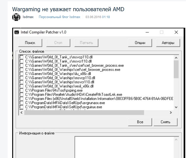Open the Опции button
The image size is (186, 158).
[140, 43]
